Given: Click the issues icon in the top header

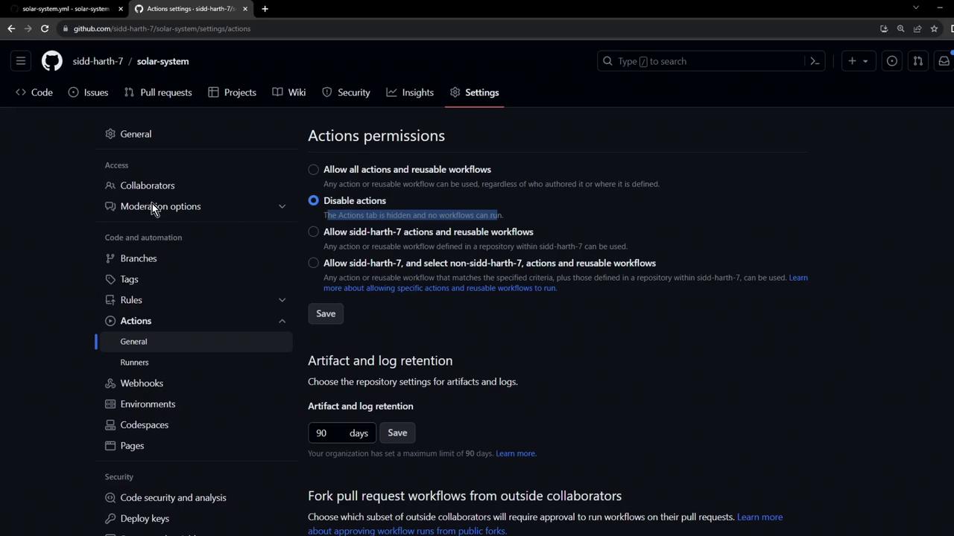Looking at the screenshot, I should coord(892,61).
